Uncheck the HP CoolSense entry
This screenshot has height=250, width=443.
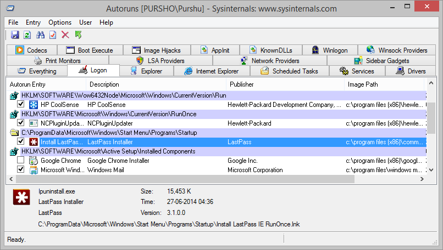pos(21,104)
